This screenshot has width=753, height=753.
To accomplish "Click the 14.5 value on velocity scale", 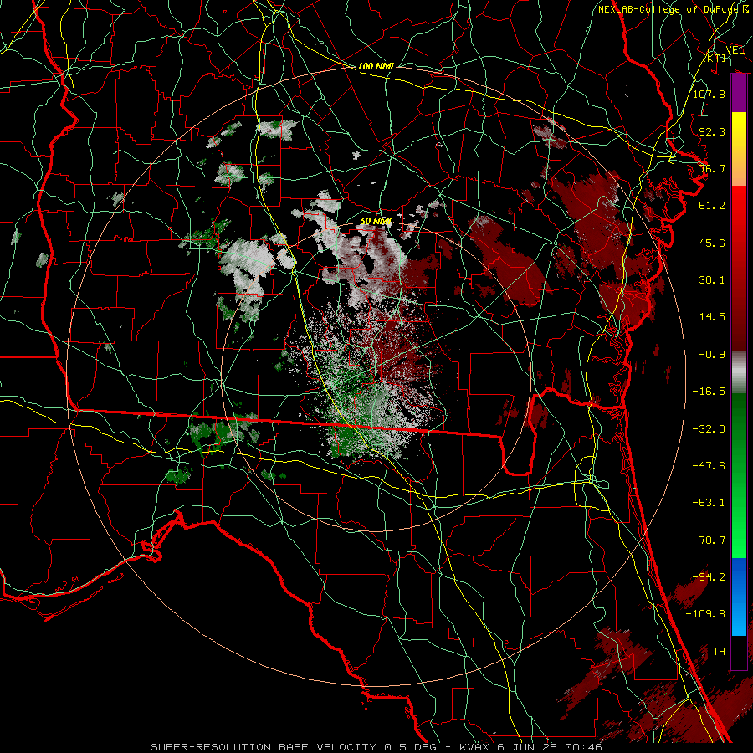I will point(712,317).
